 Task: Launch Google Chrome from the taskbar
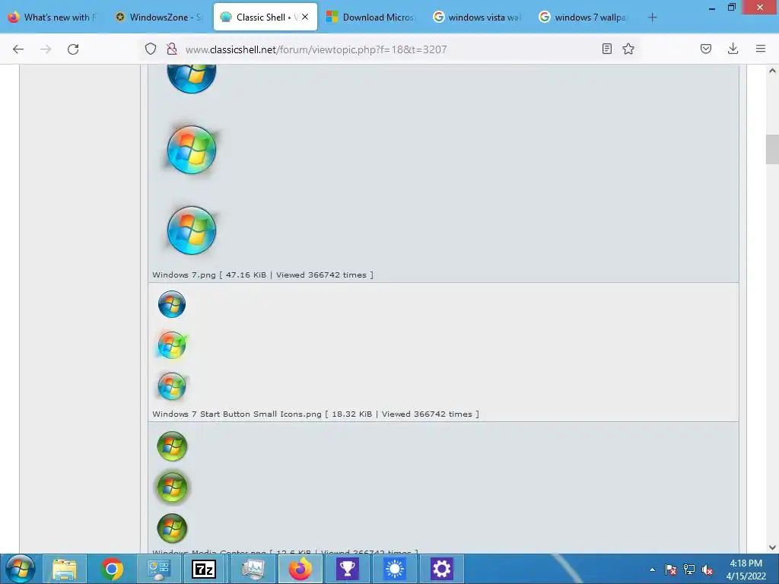coord(112,569)
